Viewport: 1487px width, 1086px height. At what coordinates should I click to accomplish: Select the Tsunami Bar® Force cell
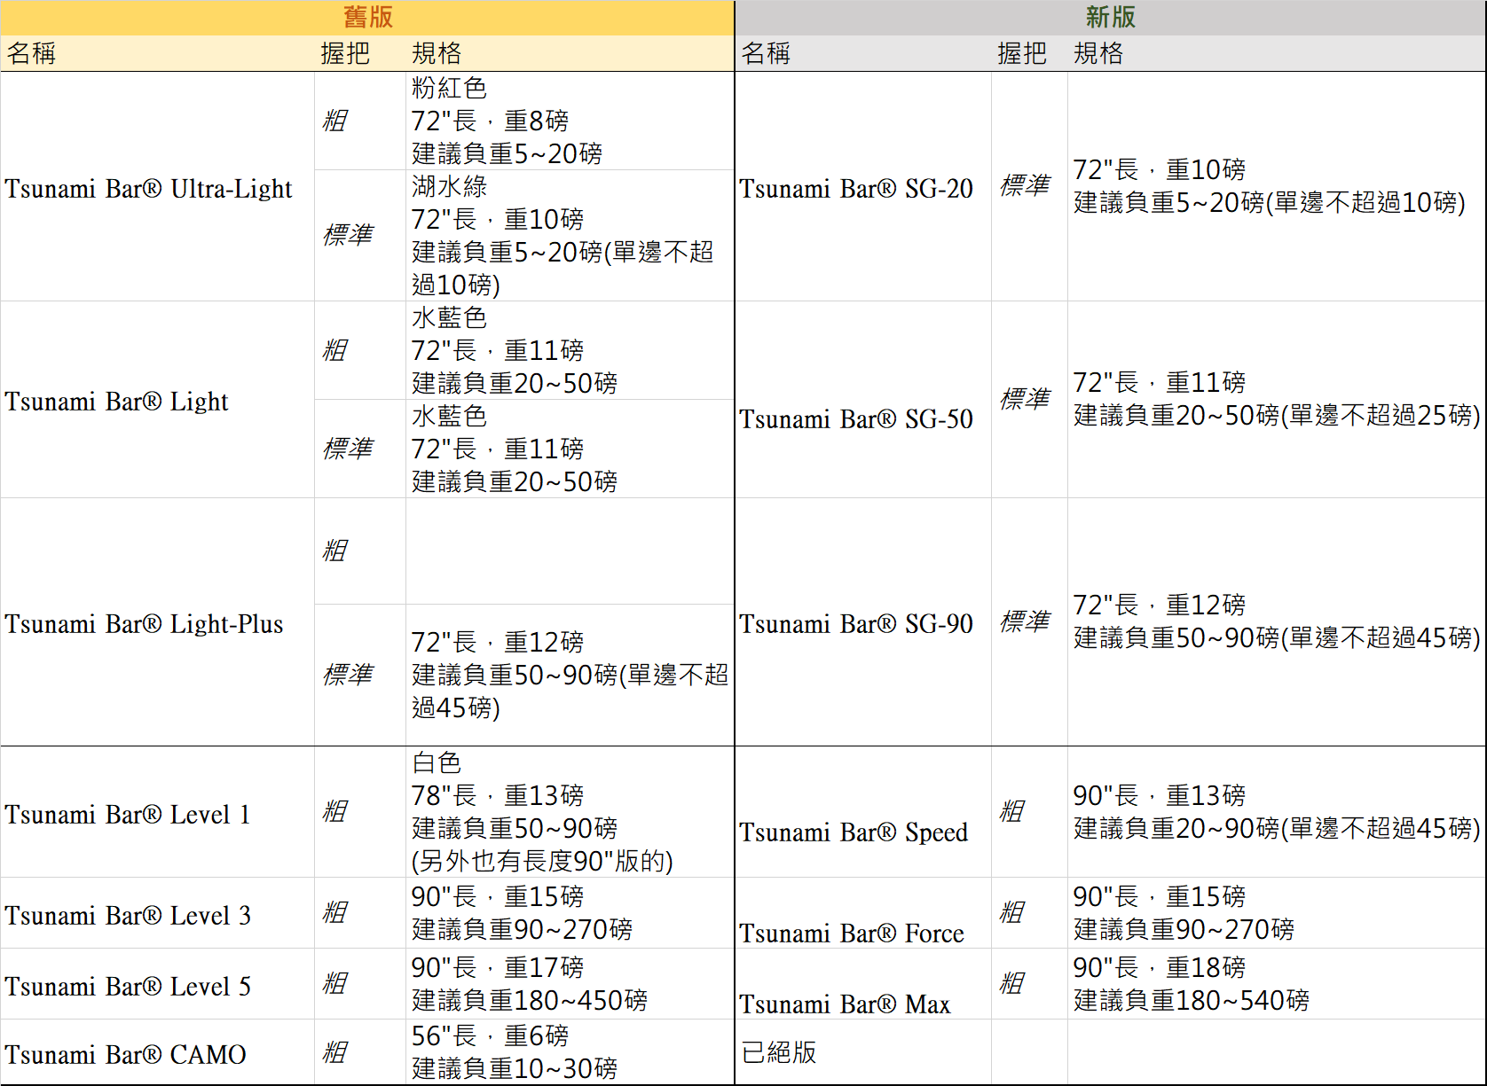863,913
